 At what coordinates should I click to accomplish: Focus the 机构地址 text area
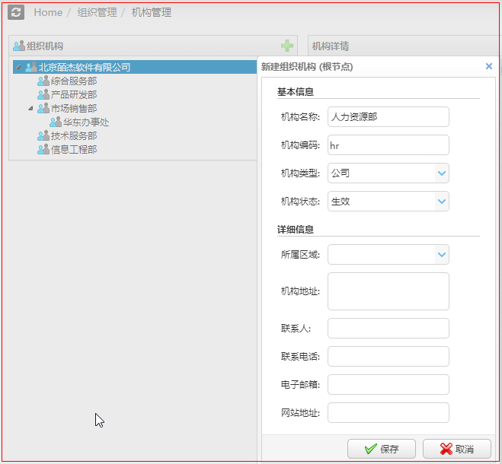388,291
